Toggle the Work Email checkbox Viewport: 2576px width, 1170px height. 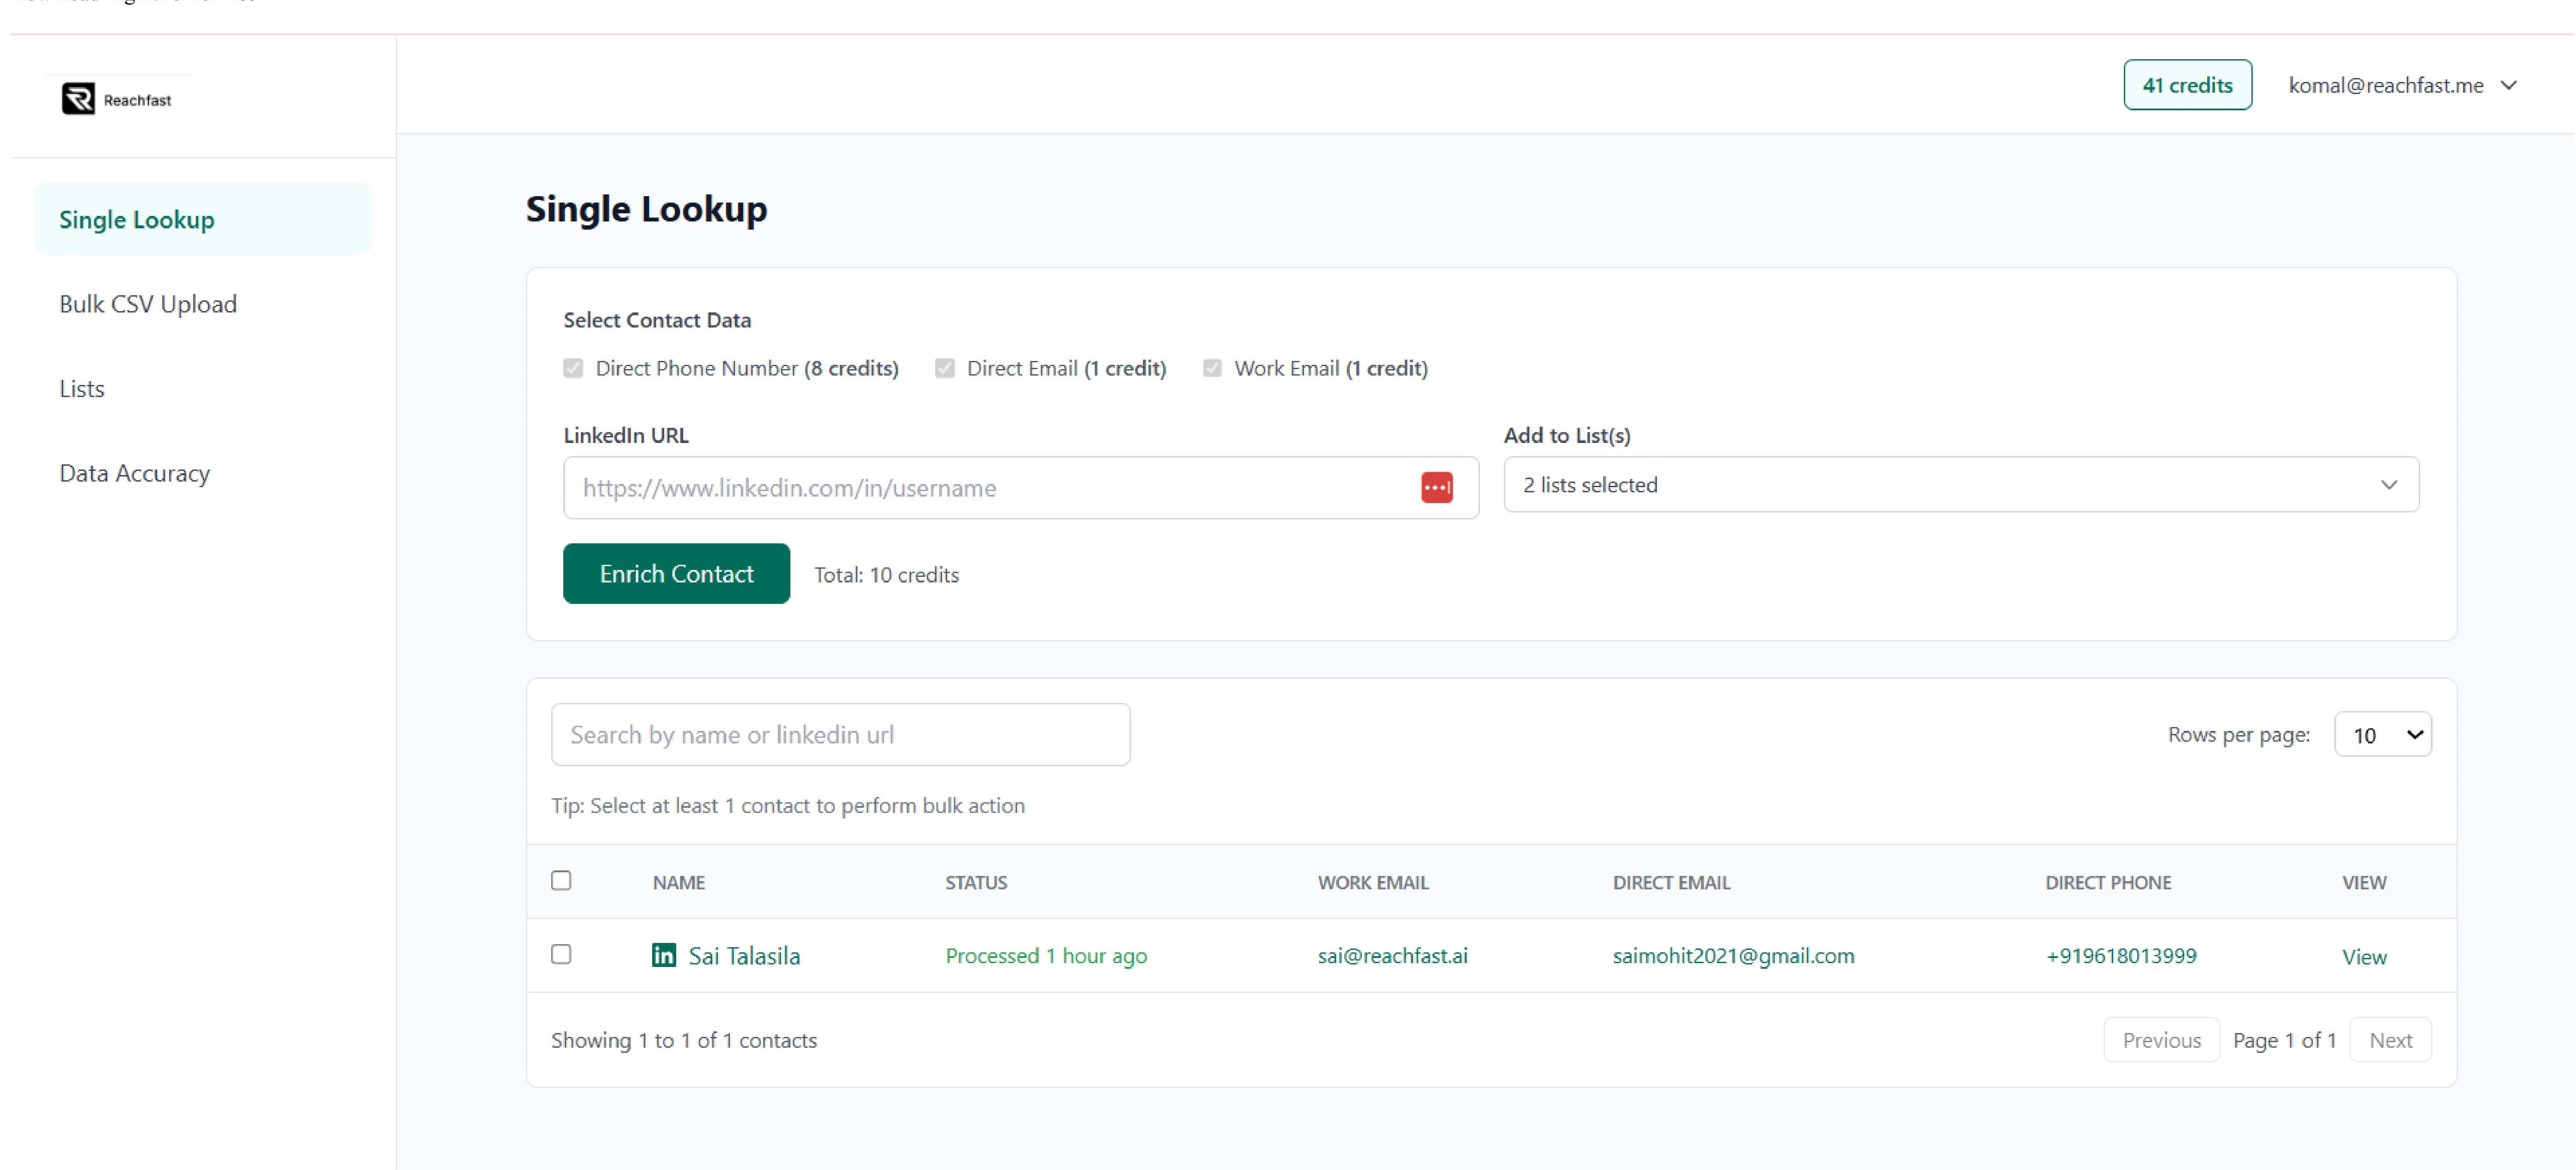coord(1212,368)
